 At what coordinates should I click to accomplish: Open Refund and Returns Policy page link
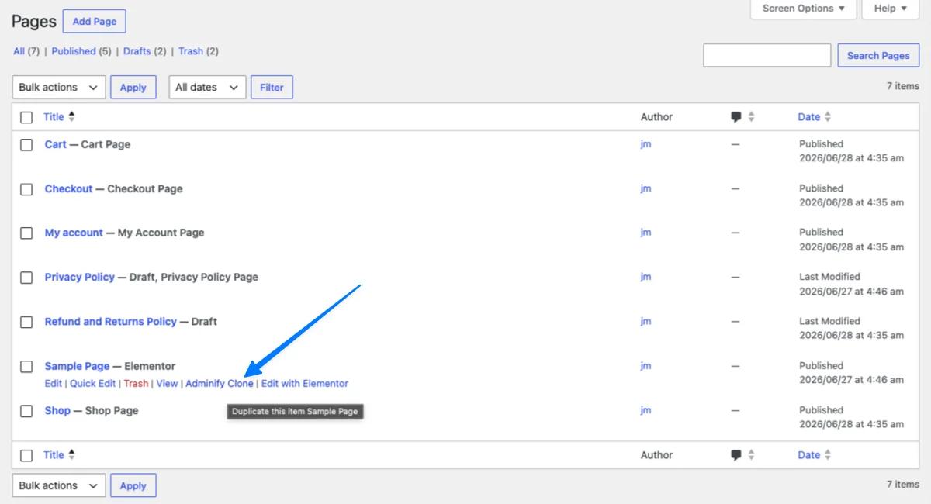coord(111,322)
